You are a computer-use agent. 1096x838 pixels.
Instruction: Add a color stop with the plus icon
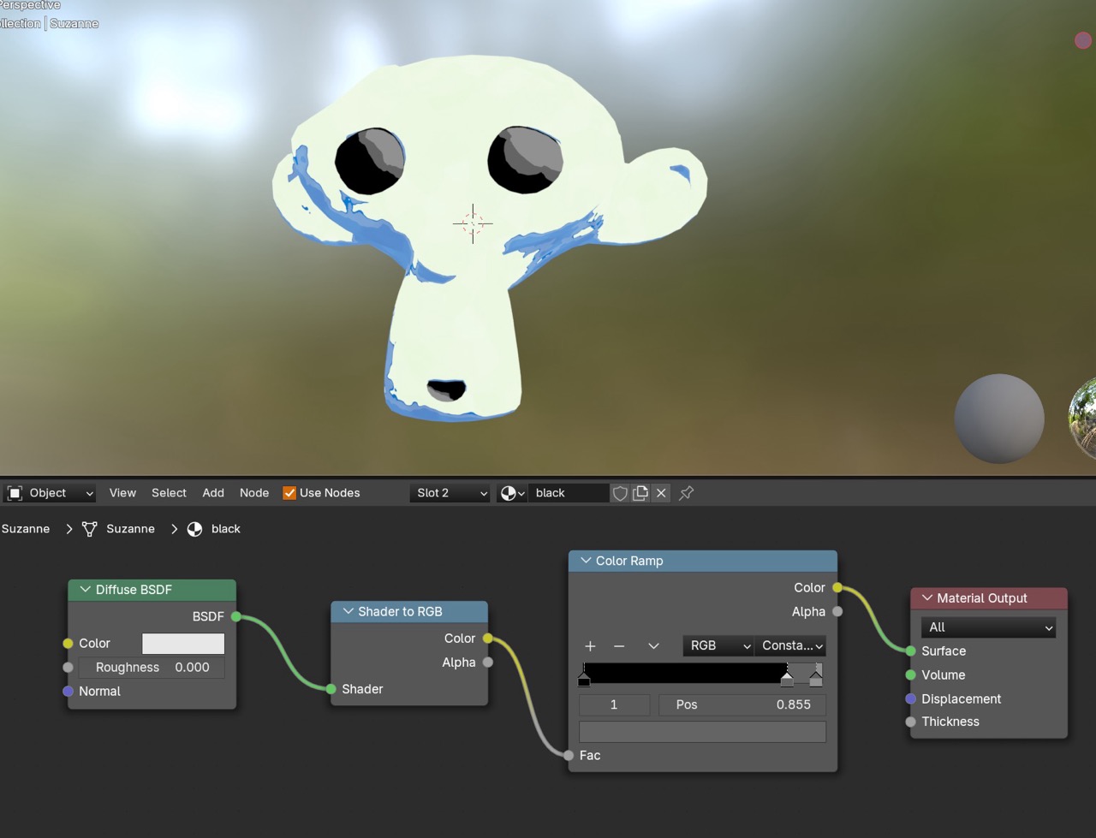pos(590,645)
